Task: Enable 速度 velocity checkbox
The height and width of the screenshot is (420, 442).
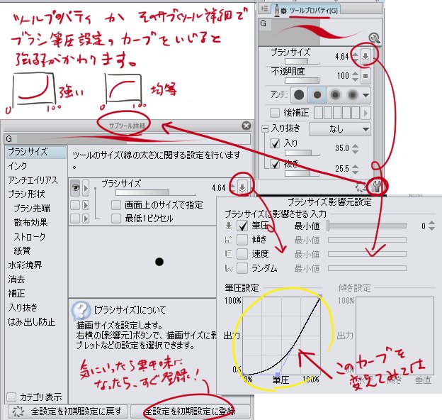Action: pos(242,254)
